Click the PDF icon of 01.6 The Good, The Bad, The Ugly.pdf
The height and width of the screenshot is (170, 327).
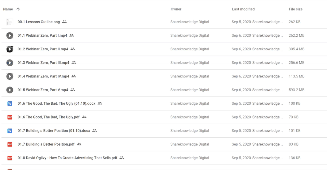coord(10,117)
